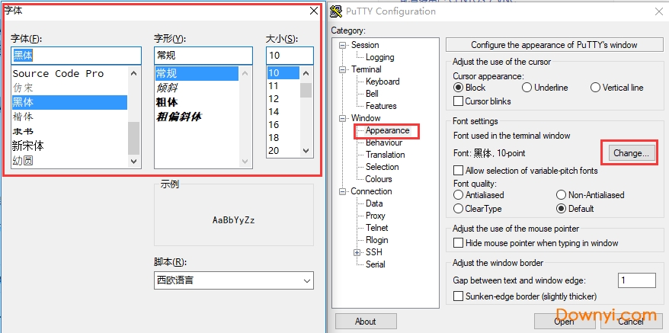Go to Keyboard settings in tree
The image size is (669, 333).
382,82
